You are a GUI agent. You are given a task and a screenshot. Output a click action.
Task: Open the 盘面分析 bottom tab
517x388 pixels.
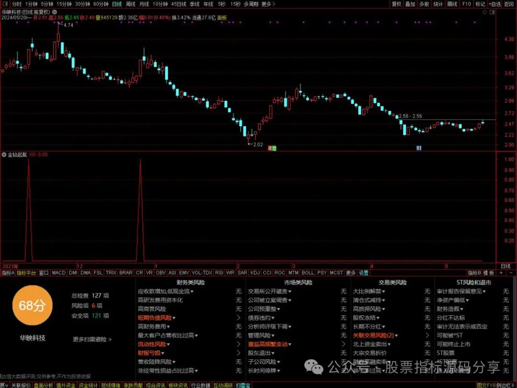point(43,385)
